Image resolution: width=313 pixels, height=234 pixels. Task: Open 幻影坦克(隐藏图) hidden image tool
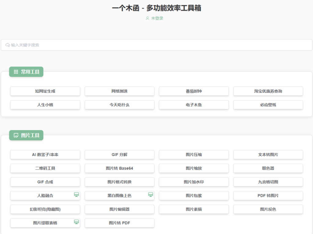45,209
